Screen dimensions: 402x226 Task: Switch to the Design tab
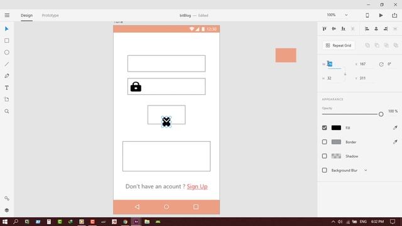tap(26, 15)
